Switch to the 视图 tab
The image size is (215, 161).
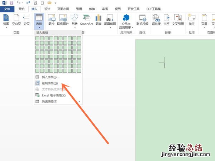click(118, 9)
